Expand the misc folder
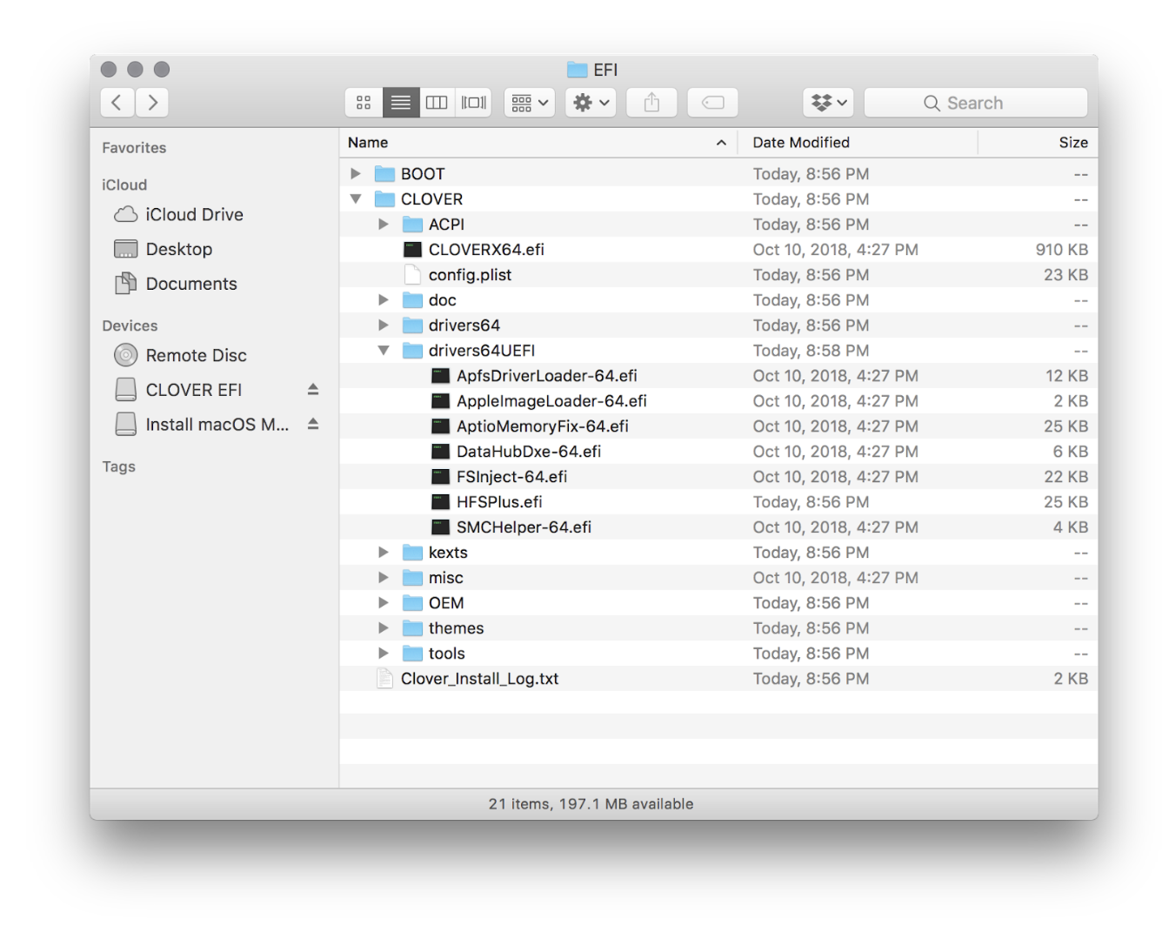The width and height of the screenshot is (1162, 926). 383,578
